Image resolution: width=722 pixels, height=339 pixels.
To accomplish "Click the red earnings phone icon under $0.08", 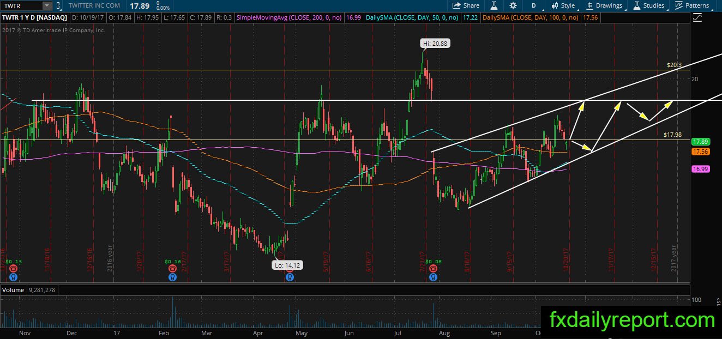I will [x=433, y=269].
